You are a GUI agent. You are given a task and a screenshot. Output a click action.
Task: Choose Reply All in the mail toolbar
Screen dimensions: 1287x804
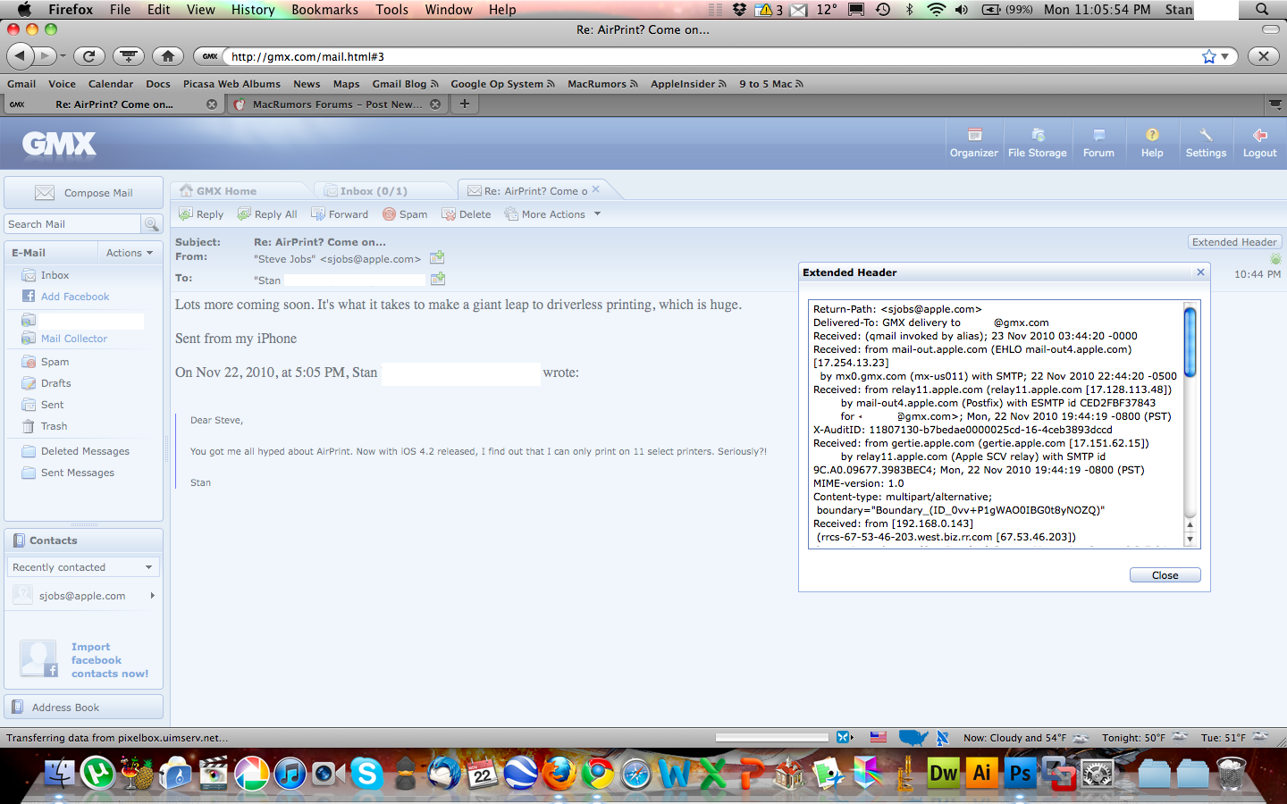[x=267, y=214]
